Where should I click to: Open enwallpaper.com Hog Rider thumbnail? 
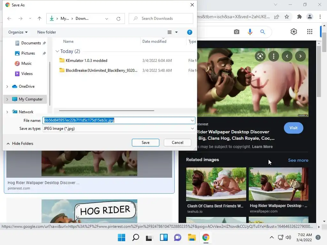coord(278,184)
